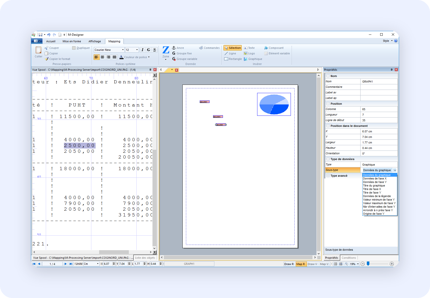
Task: Collapse the Nom property group
Action: [x=328, y=76]
